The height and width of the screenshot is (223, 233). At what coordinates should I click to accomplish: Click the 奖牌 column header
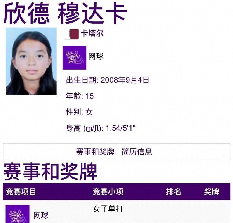tap(212, 191)
